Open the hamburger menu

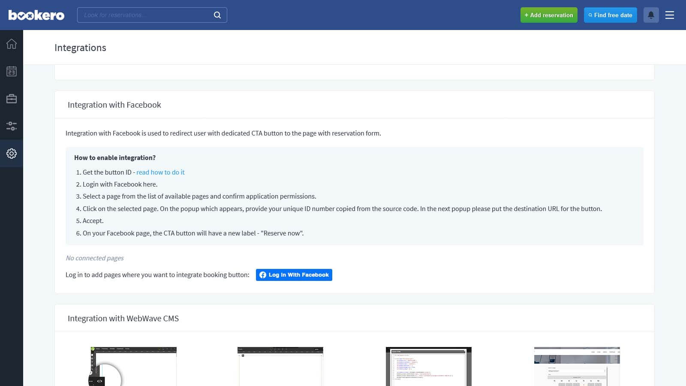[670, 15]
